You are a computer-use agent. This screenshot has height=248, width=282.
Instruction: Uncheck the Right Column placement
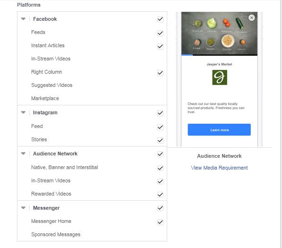[160, 73]
